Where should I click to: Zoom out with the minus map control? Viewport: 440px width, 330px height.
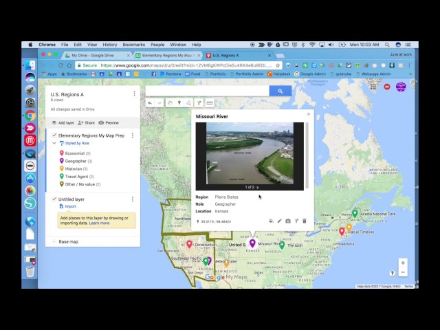pos(403,272)
